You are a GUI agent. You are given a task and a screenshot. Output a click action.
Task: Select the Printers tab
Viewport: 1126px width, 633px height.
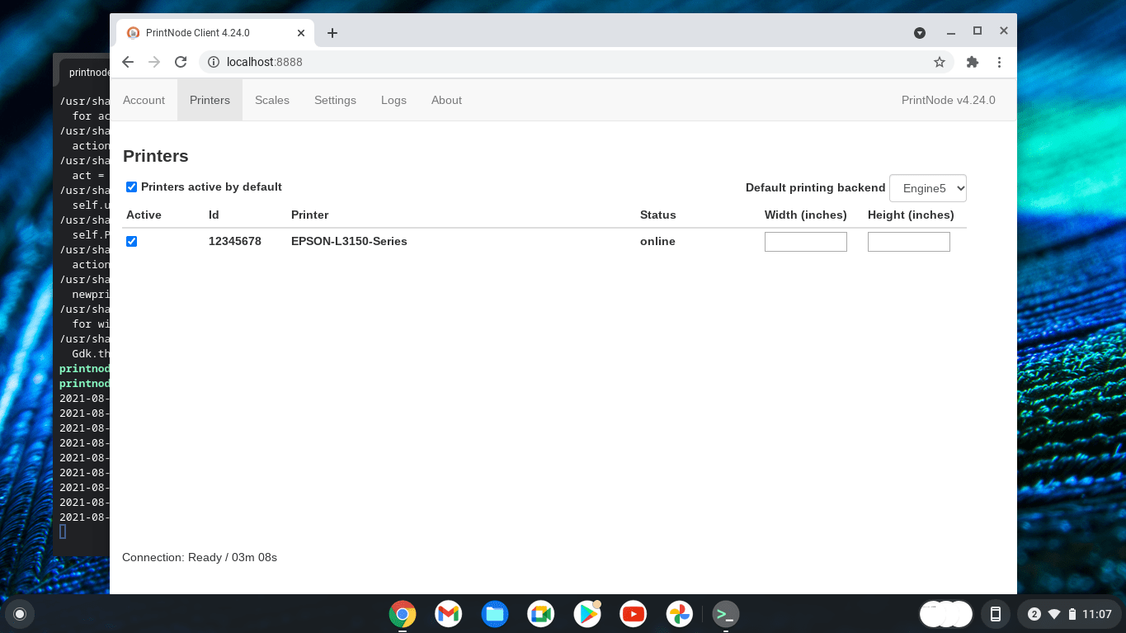click(210, 100)
